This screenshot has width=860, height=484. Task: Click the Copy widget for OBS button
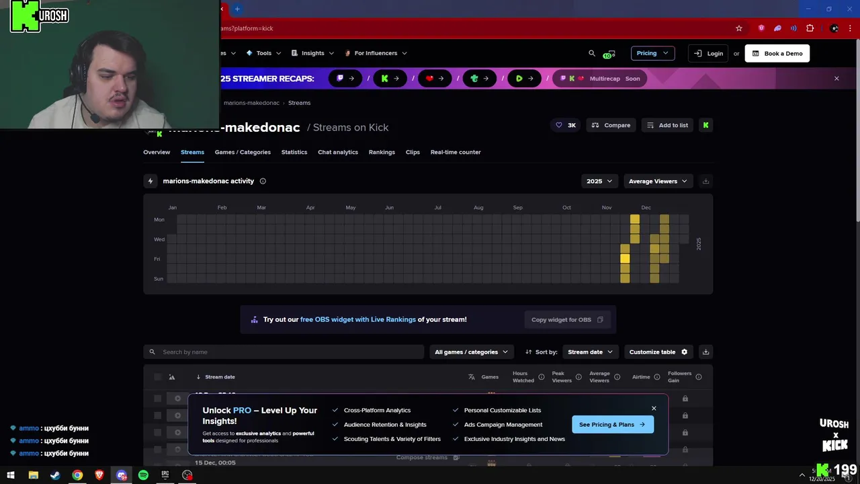(568, 319)
